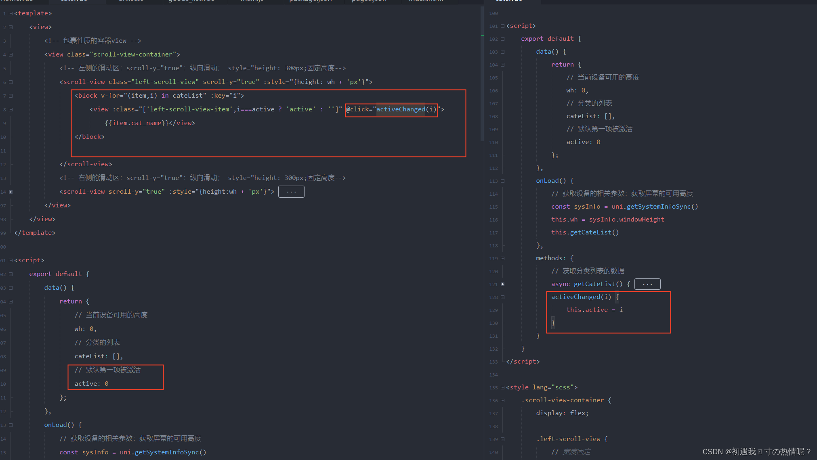Viewport: 817px width, 460px height.
Task: Fold the scroll-view-container view on line 4
Action: (11, 55)
